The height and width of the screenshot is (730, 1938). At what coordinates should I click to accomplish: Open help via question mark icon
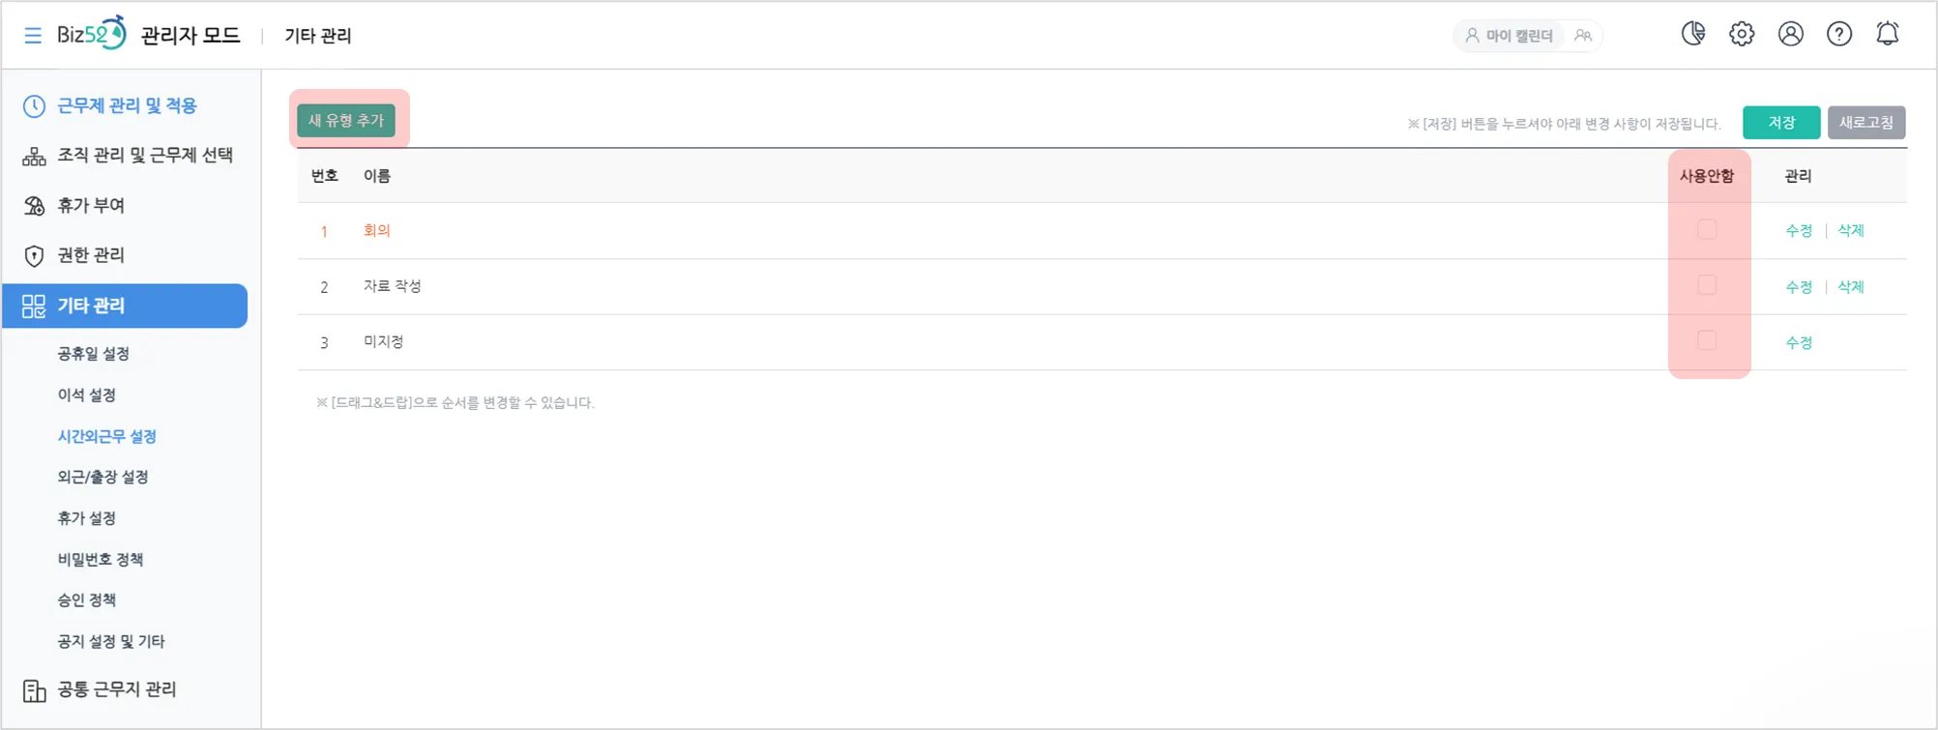tap(1839, 34)
